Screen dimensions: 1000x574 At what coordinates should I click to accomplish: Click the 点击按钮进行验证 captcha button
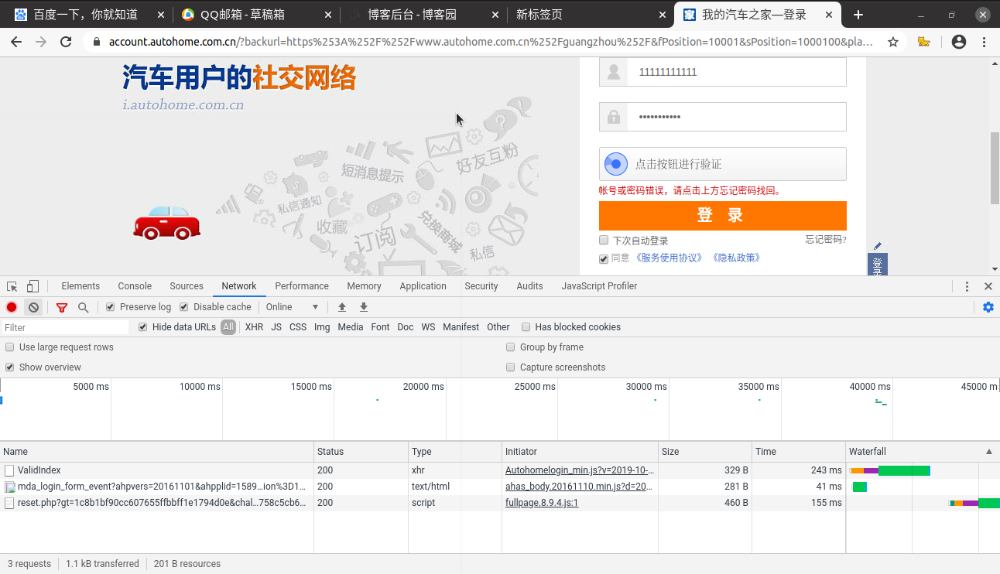point(723,164)
